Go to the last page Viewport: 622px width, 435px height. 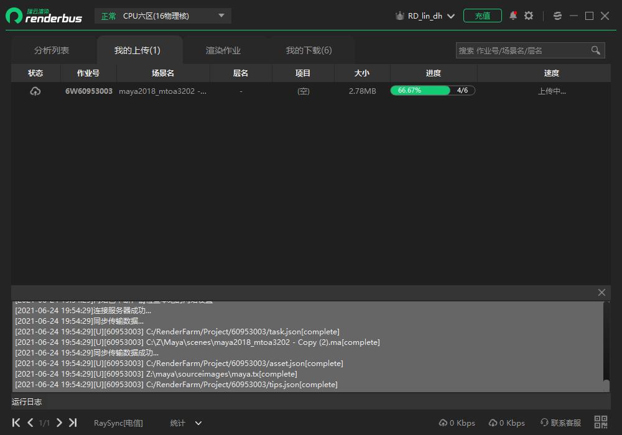[73, 423]
